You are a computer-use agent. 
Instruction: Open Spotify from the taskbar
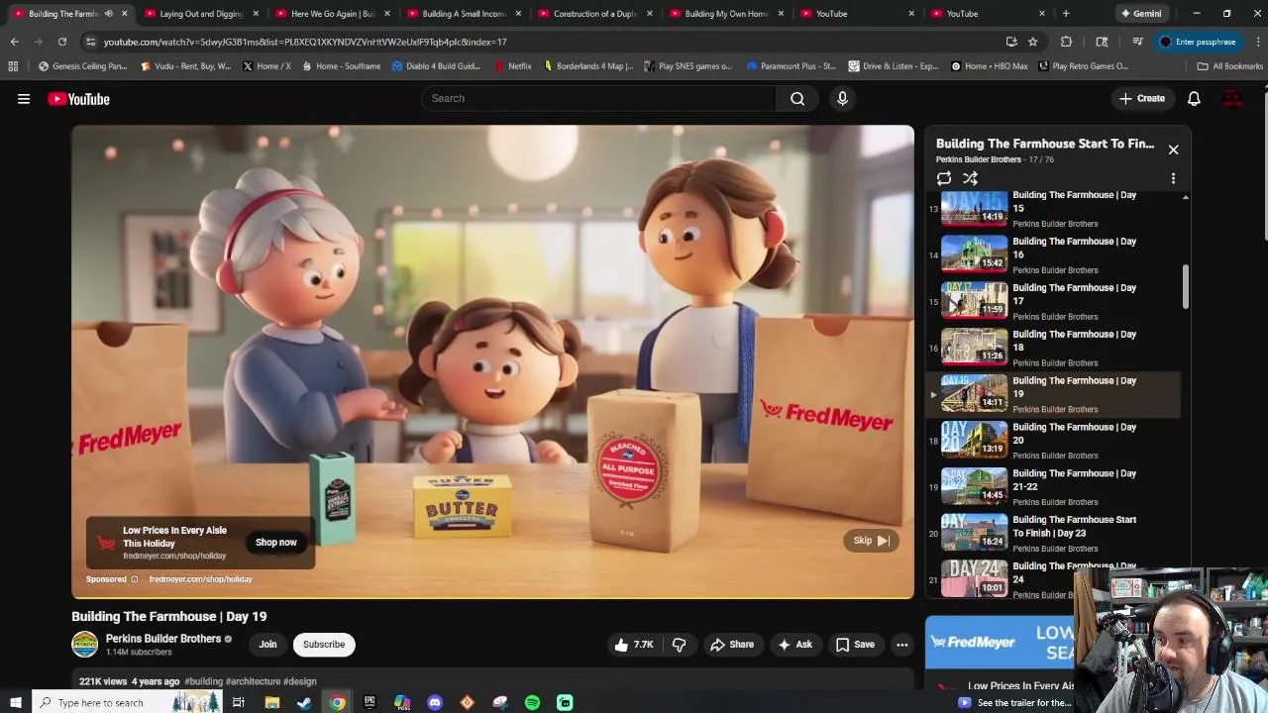(532, 703)
